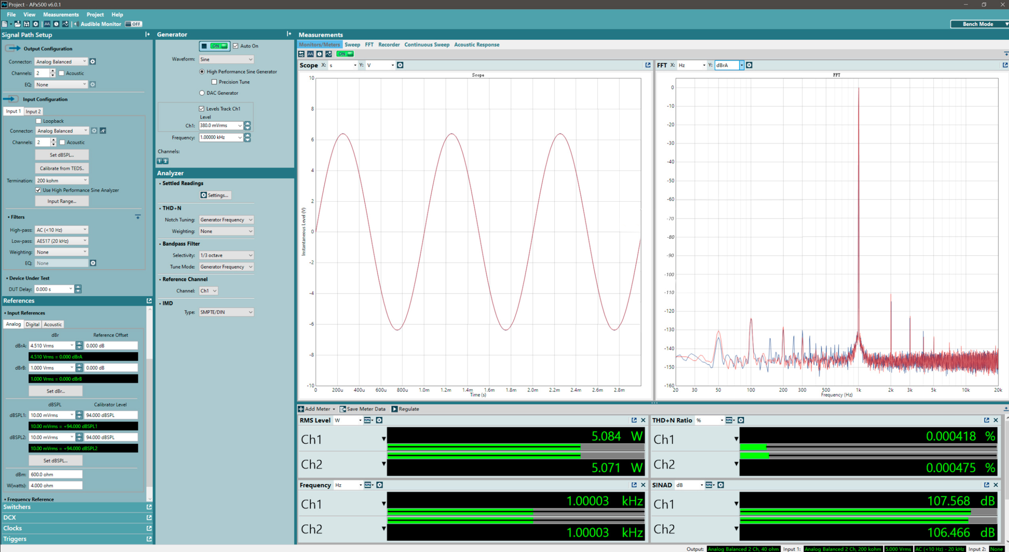1009x552 pixels.
Task: Open the Notch Tuning dropdown
Action: tap(226, 220)
